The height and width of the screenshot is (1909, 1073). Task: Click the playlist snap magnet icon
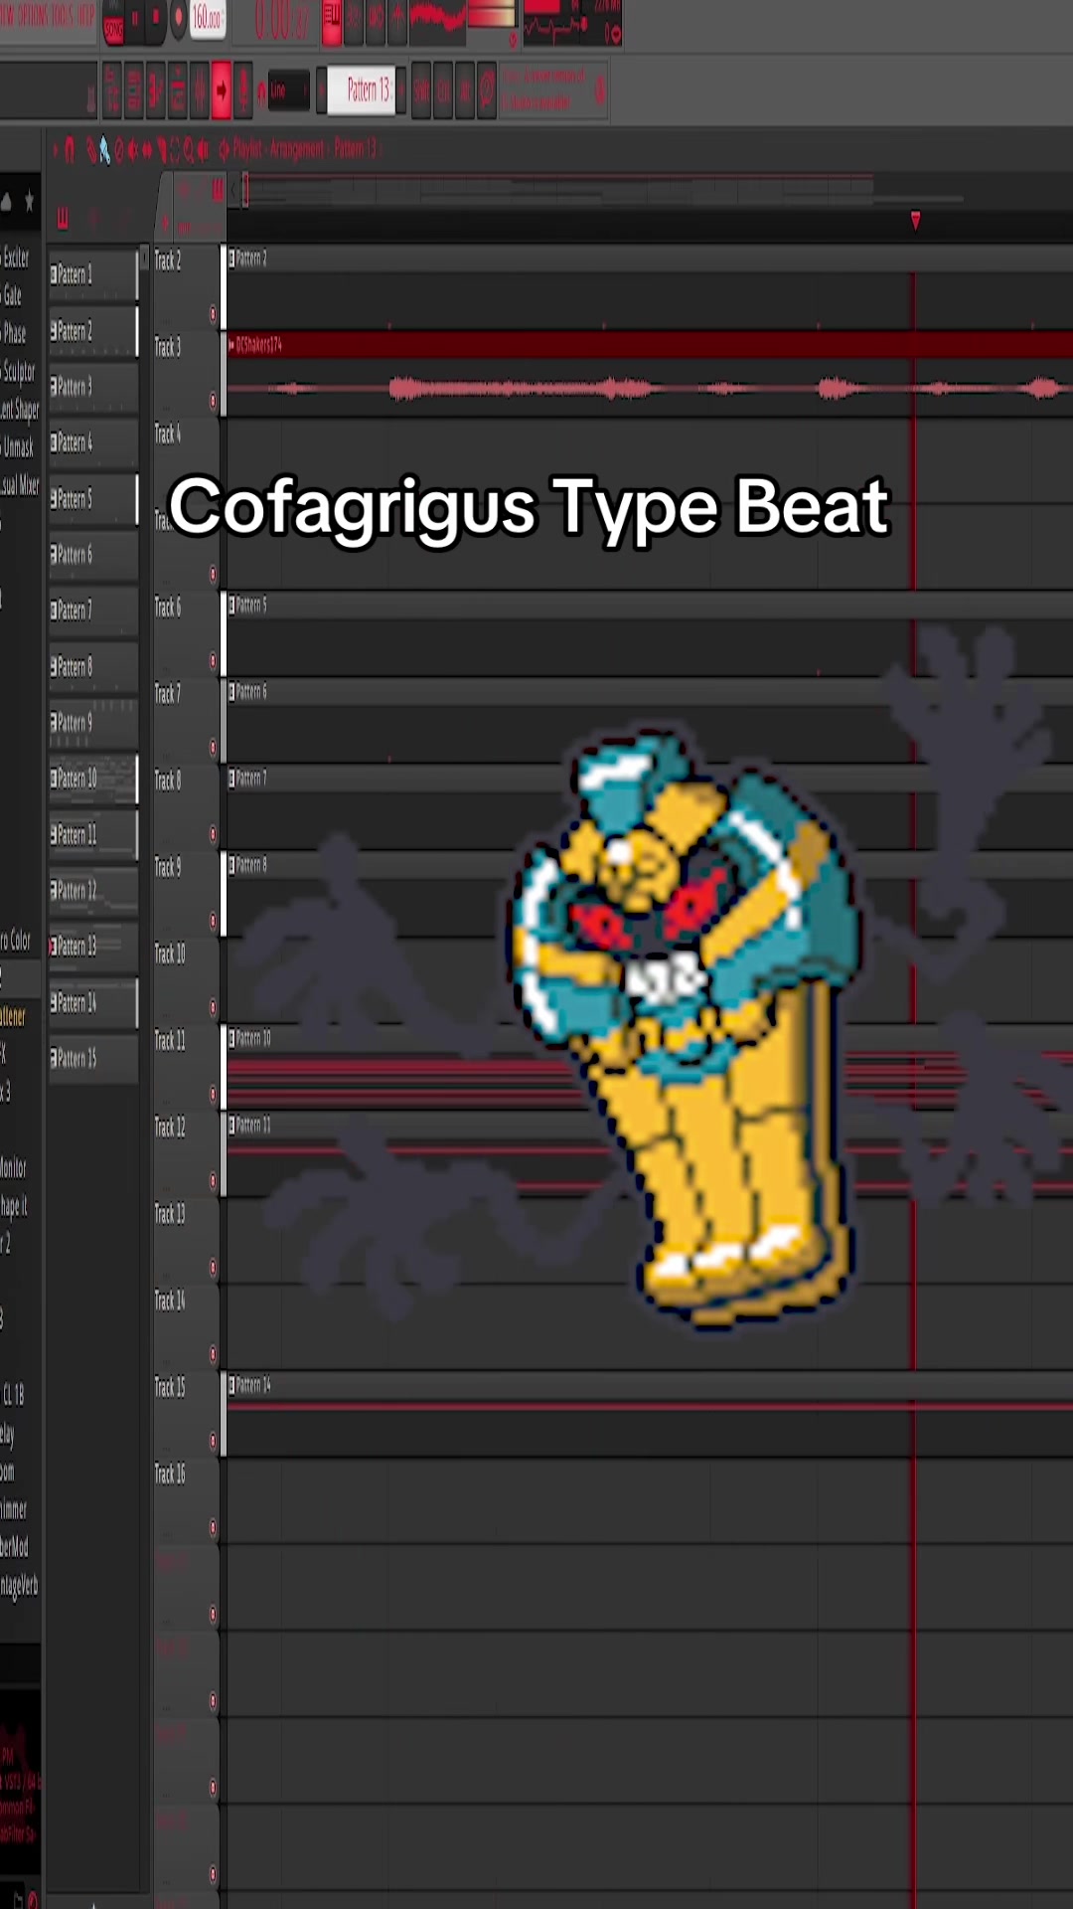(x=70, y=152)
